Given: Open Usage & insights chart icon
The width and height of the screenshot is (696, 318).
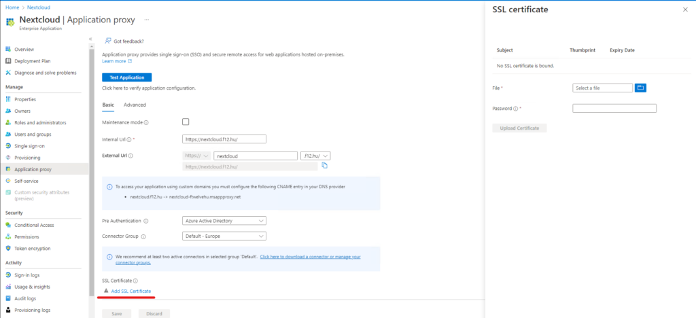Looking at the screenshot, I should 8,287.
